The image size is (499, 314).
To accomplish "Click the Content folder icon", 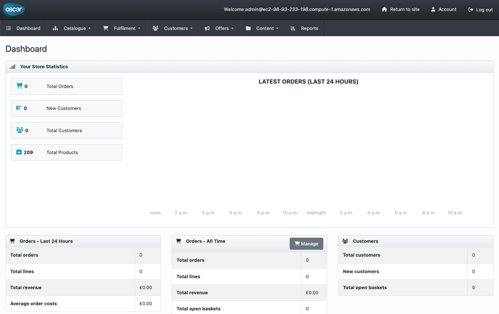I will coord(248,28).
